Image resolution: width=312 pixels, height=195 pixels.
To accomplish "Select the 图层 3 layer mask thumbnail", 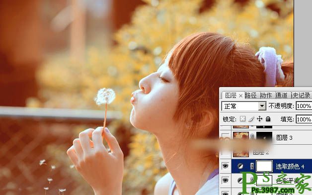I will 264,137.
